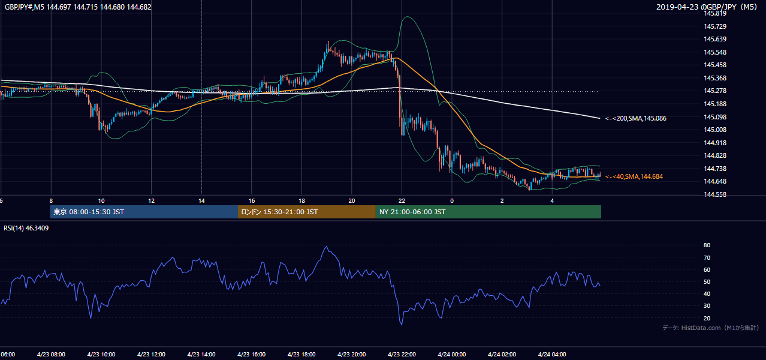The image size is (766, 360).
Task: Click the 144.558 price axis label
Action: point(714,194)
